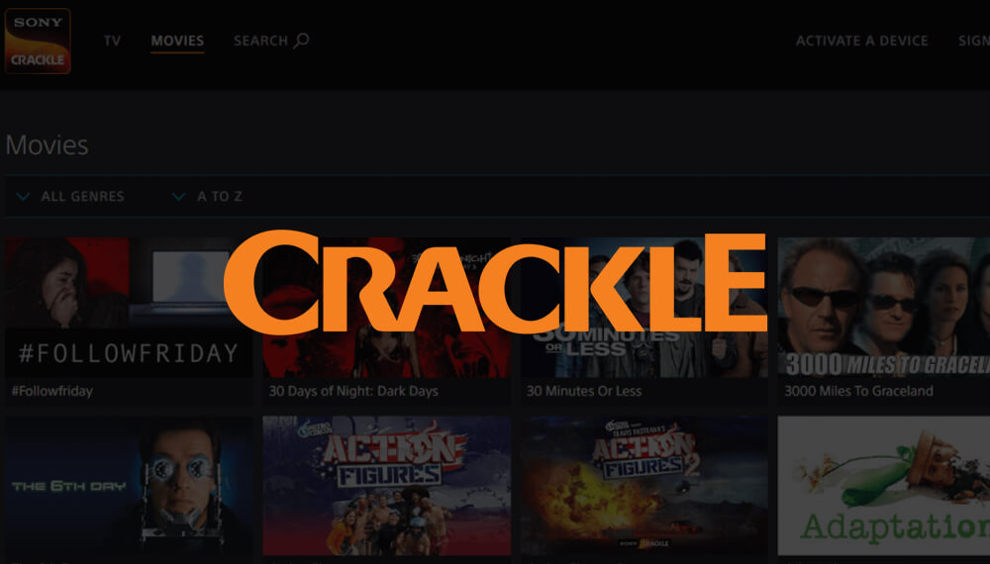Open 3000 Miles To Graceland thumbnail

coord(884,308)
